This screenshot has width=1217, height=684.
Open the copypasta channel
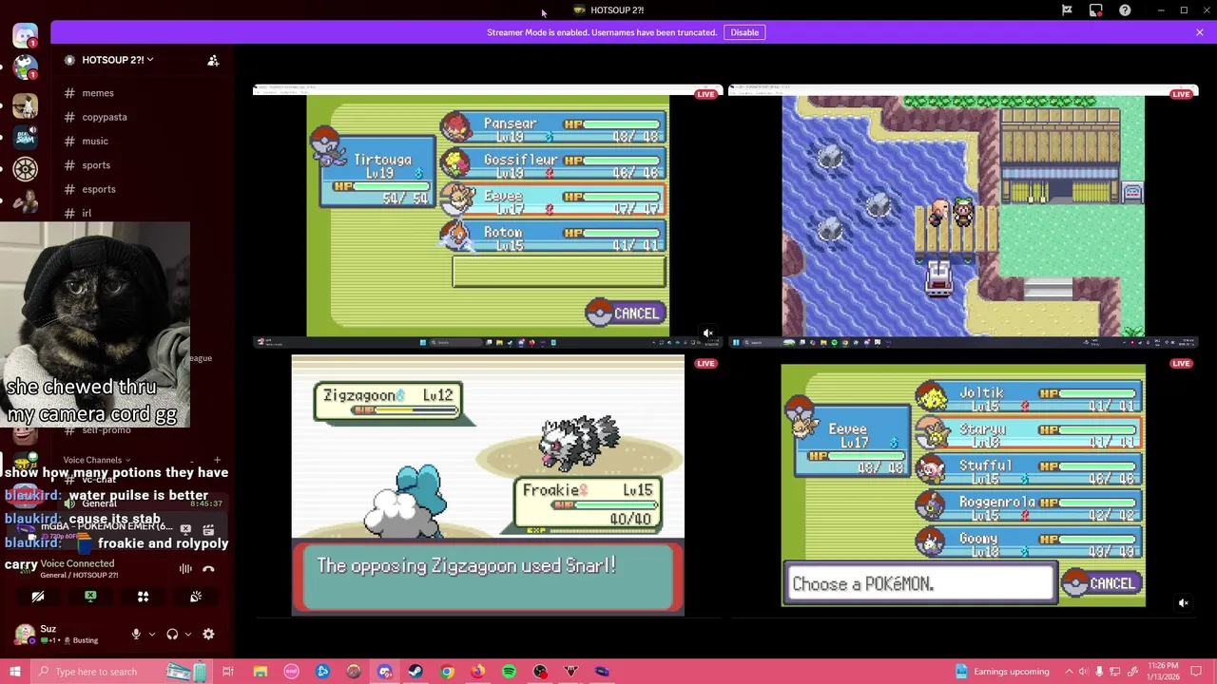point(104,117)
